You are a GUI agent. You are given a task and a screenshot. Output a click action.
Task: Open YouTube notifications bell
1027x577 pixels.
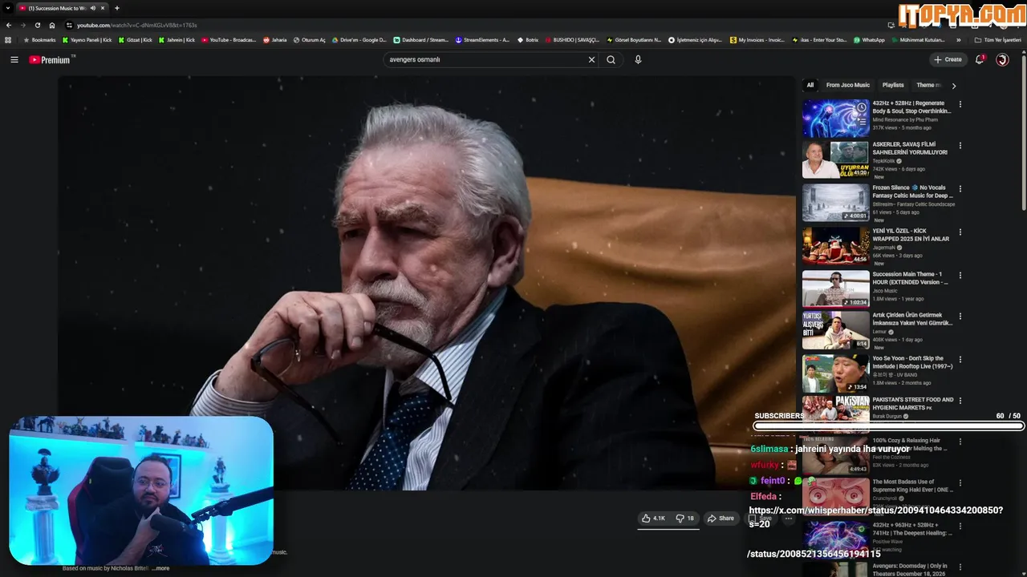click(x=980, y=59)
